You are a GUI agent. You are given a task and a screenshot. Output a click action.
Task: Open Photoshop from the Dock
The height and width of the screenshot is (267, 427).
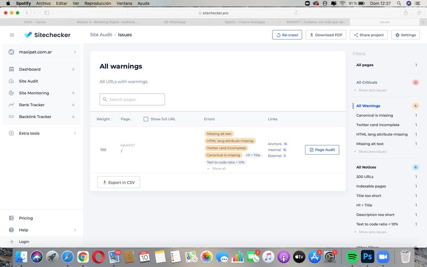(x=367, y=257)
